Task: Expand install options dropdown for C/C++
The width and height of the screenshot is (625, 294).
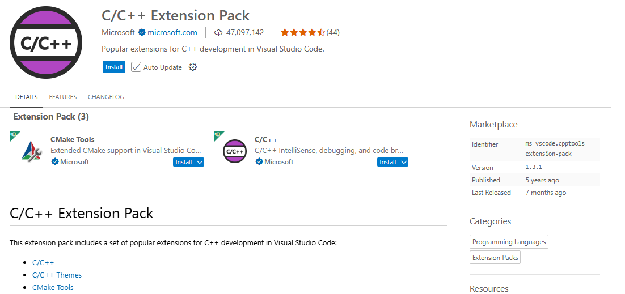Action: point(403,162)
